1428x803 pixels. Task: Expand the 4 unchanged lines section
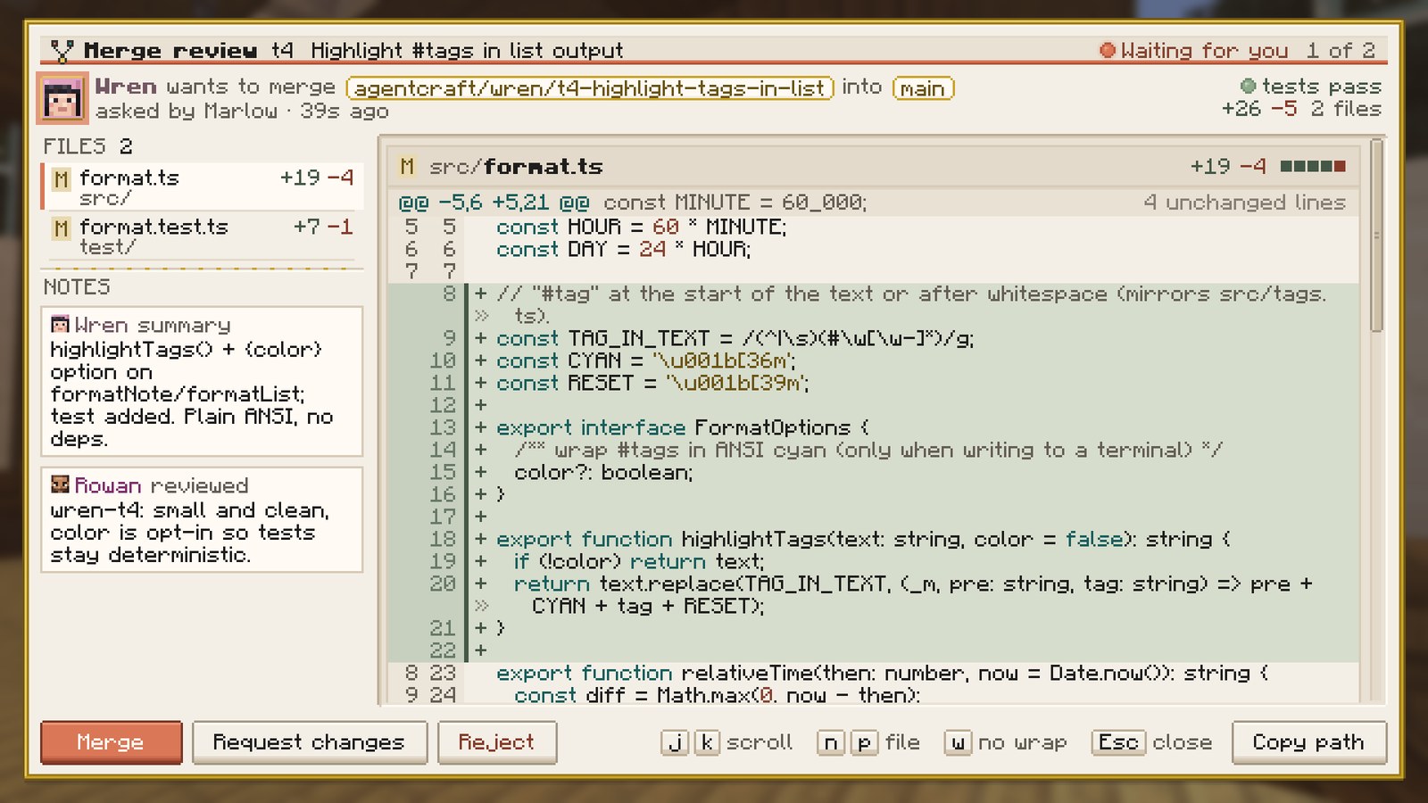(x=1244, y=203)
